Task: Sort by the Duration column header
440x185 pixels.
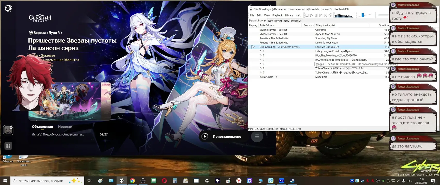Action: 379,25
